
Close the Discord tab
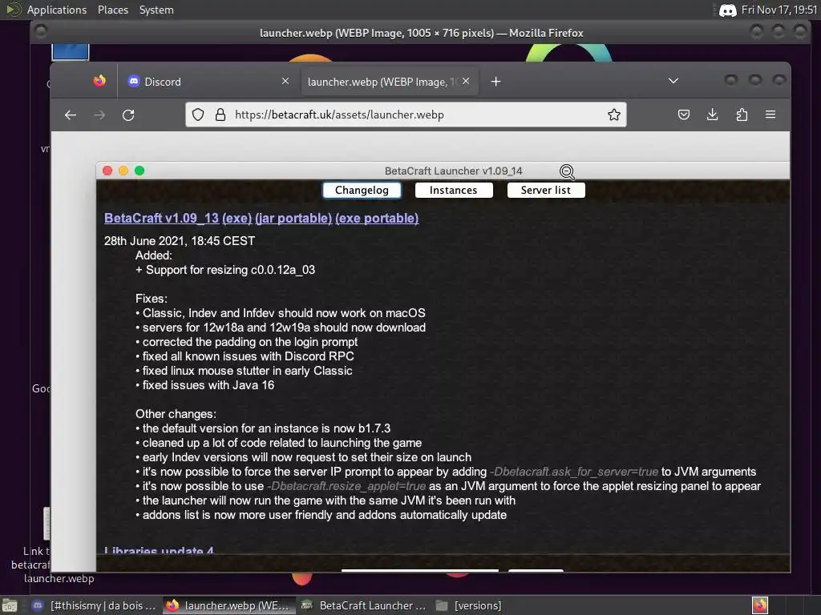point(285,81)
